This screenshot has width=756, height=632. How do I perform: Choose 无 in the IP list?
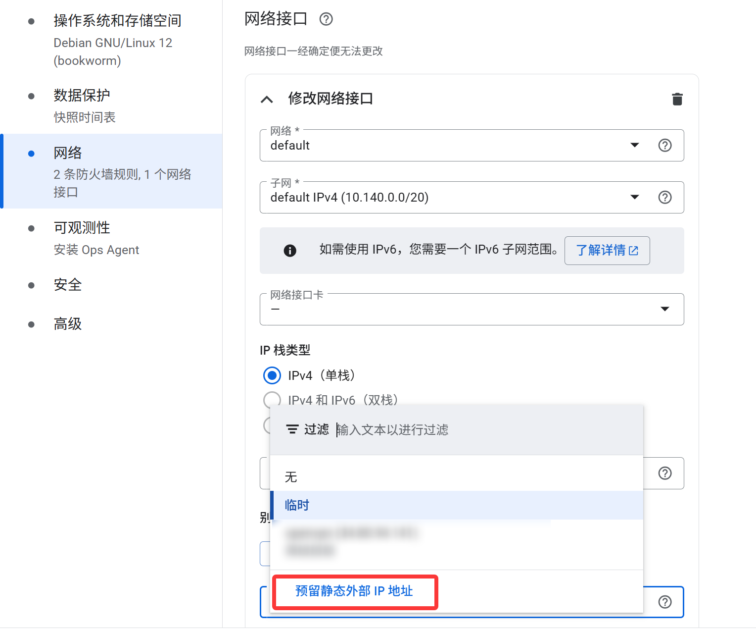coord(457,477)
